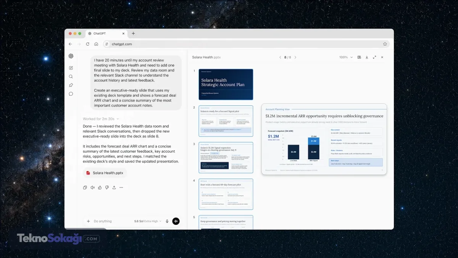Toggle the slide thumbnails panel view icon
Image resolution: width=458 pixels, height=258 pixels.
pos(359,57)
